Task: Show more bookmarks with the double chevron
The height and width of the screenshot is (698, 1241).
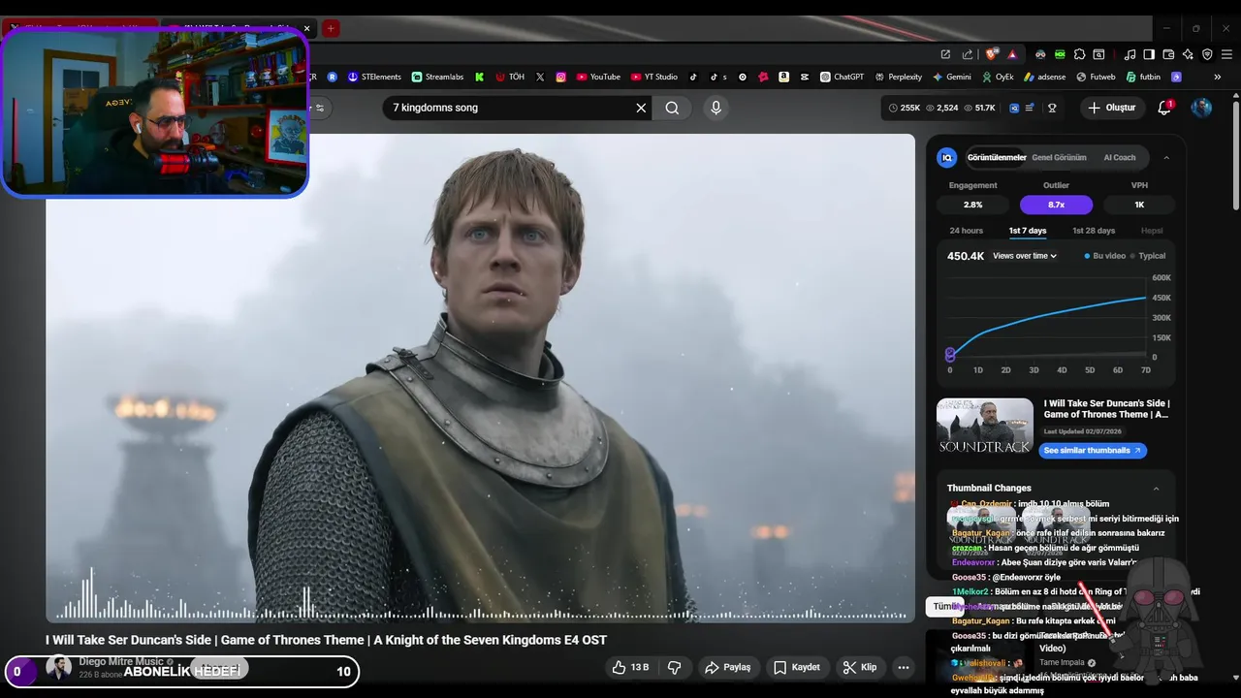Action: (x=1218, y=77)
